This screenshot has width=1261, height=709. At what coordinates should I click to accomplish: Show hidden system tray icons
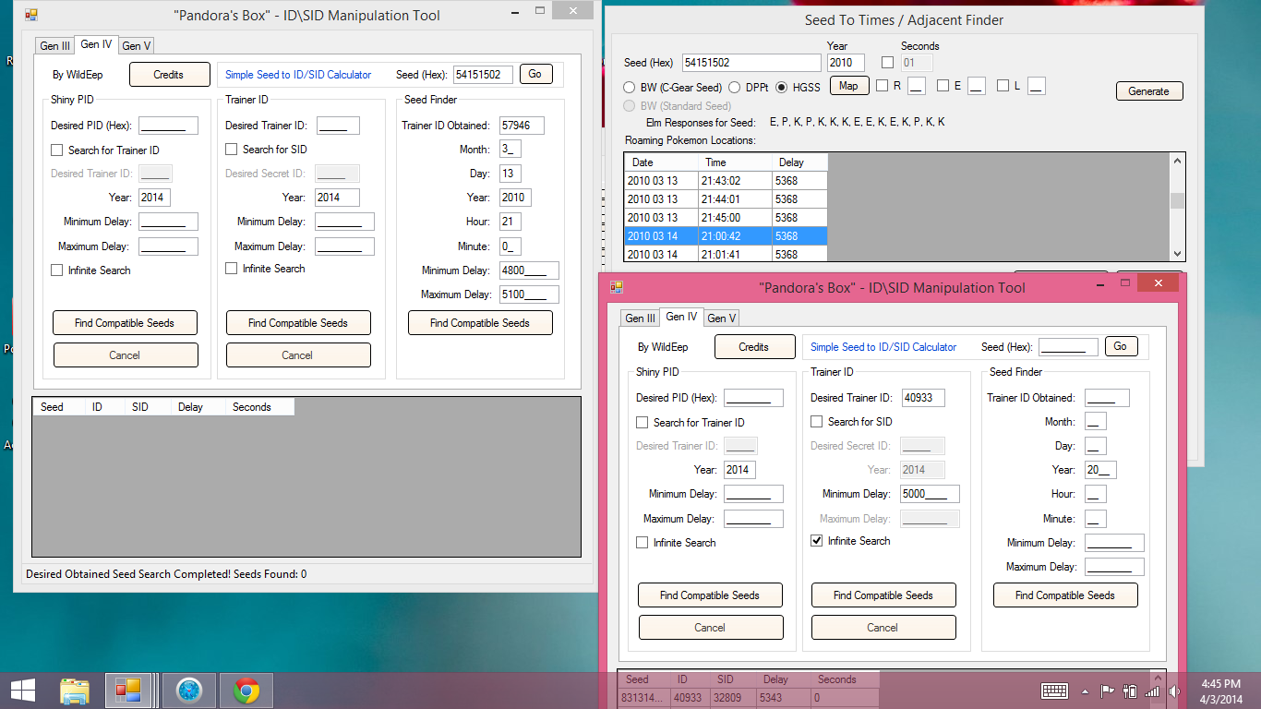(x=1085, y=691)
